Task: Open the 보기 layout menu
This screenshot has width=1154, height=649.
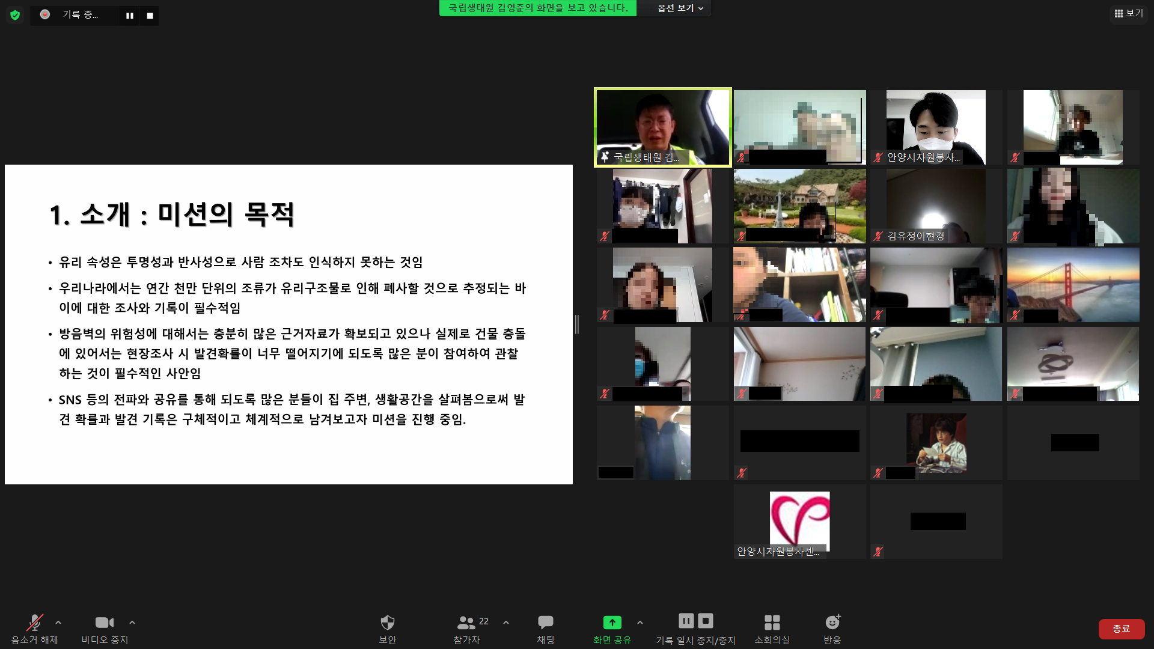Action: (x=1129, y=13)
